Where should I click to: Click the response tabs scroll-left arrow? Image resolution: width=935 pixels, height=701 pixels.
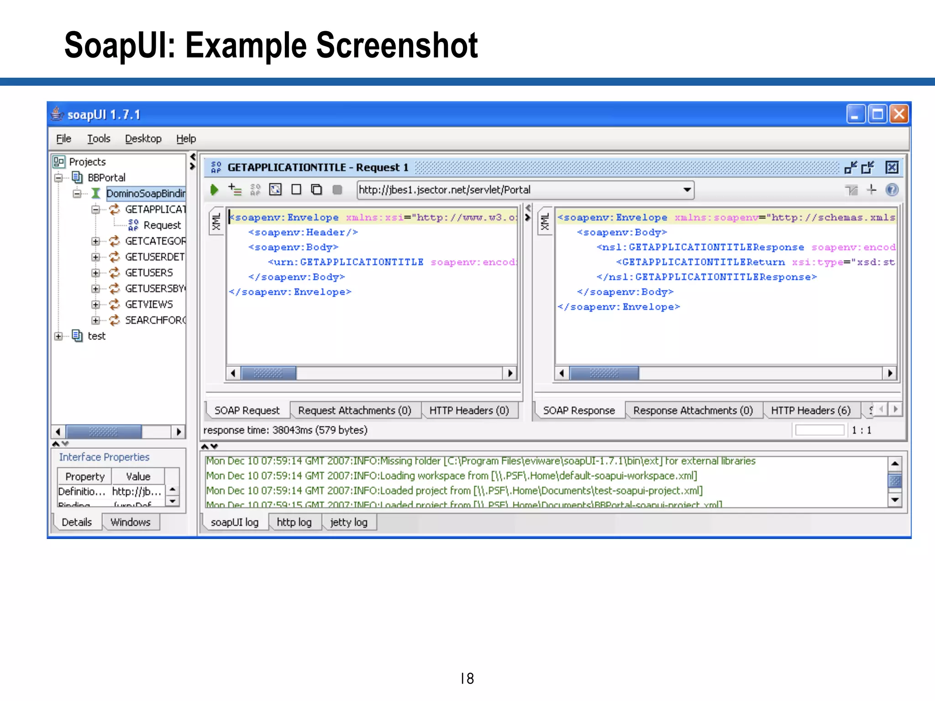click(881, 409)
